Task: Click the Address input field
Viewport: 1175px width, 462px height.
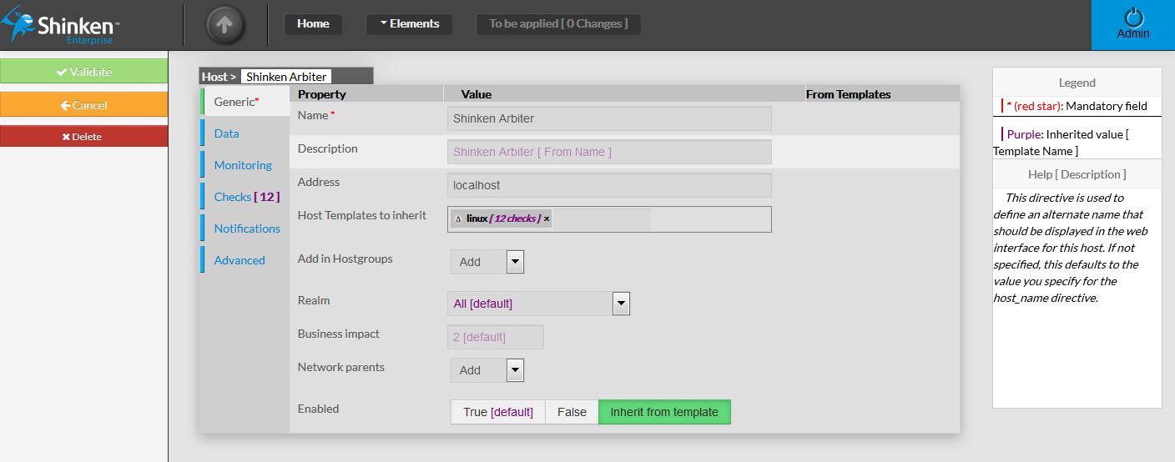Action: click(x=609, y=185)
